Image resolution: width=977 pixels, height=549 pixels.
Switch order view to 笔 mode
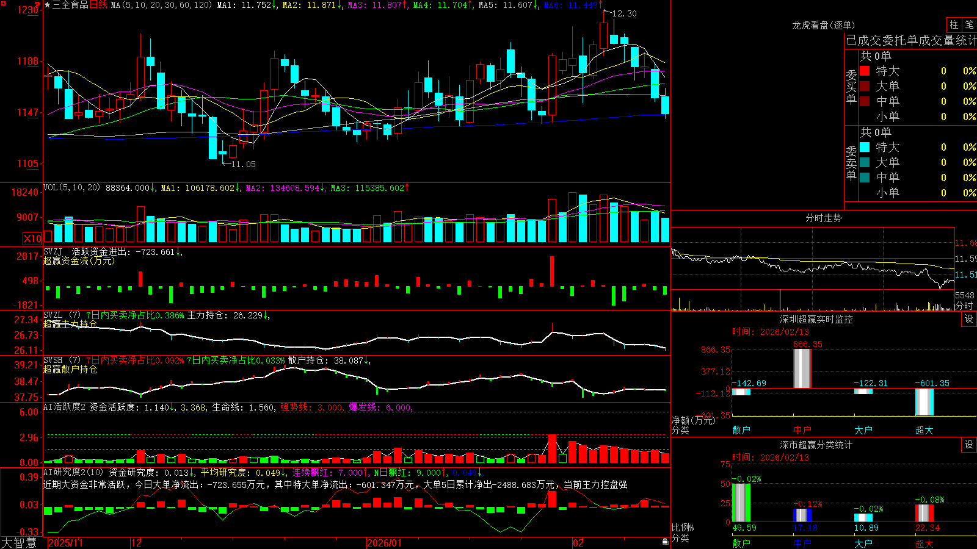tap(969, 24)
